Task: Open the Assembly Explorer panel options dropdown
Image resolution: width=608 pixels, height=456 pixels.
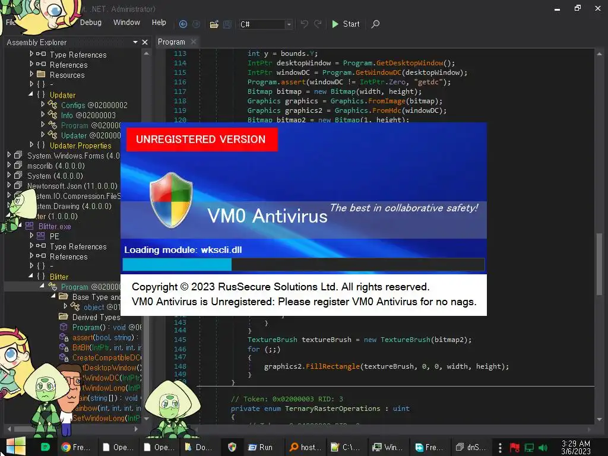Action: pos(135,42)
